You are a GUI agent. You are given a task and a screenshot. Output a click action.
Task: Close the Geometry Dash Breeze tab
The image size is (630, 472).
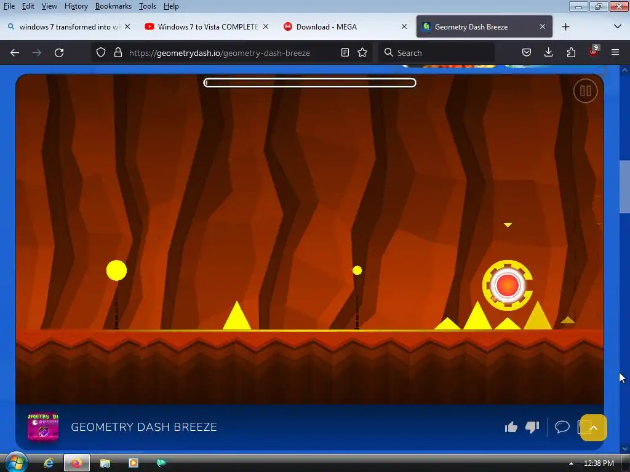[543, 26]
